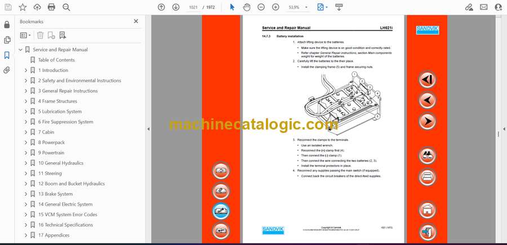Expand the 5 Lubrication System bookmark

pos(26,112)
